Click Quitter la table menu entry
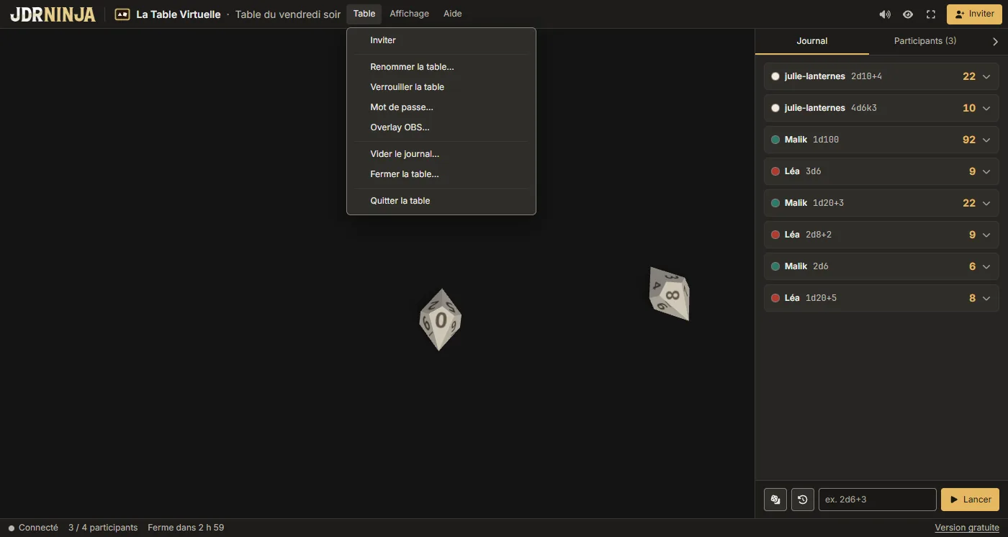This screenshot has height=537, width=1008. (x=441, y=201)
